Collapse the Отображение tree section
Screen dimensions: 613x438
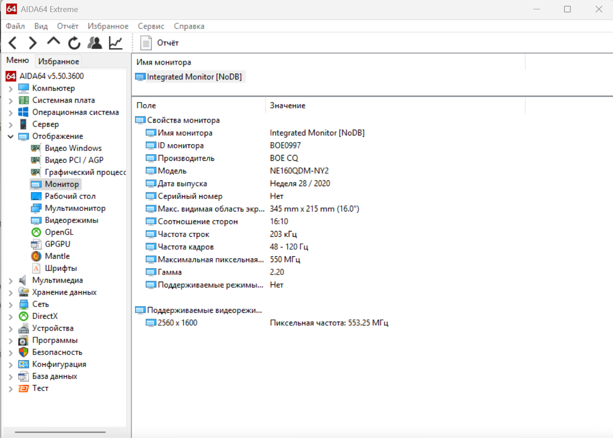[x=11, y=136]
